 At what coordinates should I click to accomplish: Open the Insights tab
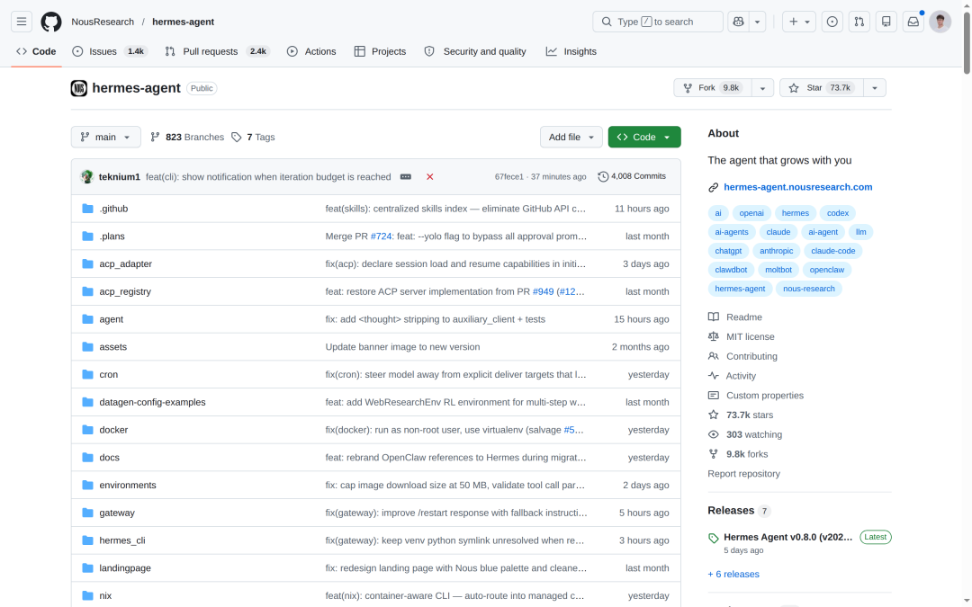[x=571, y=51]
